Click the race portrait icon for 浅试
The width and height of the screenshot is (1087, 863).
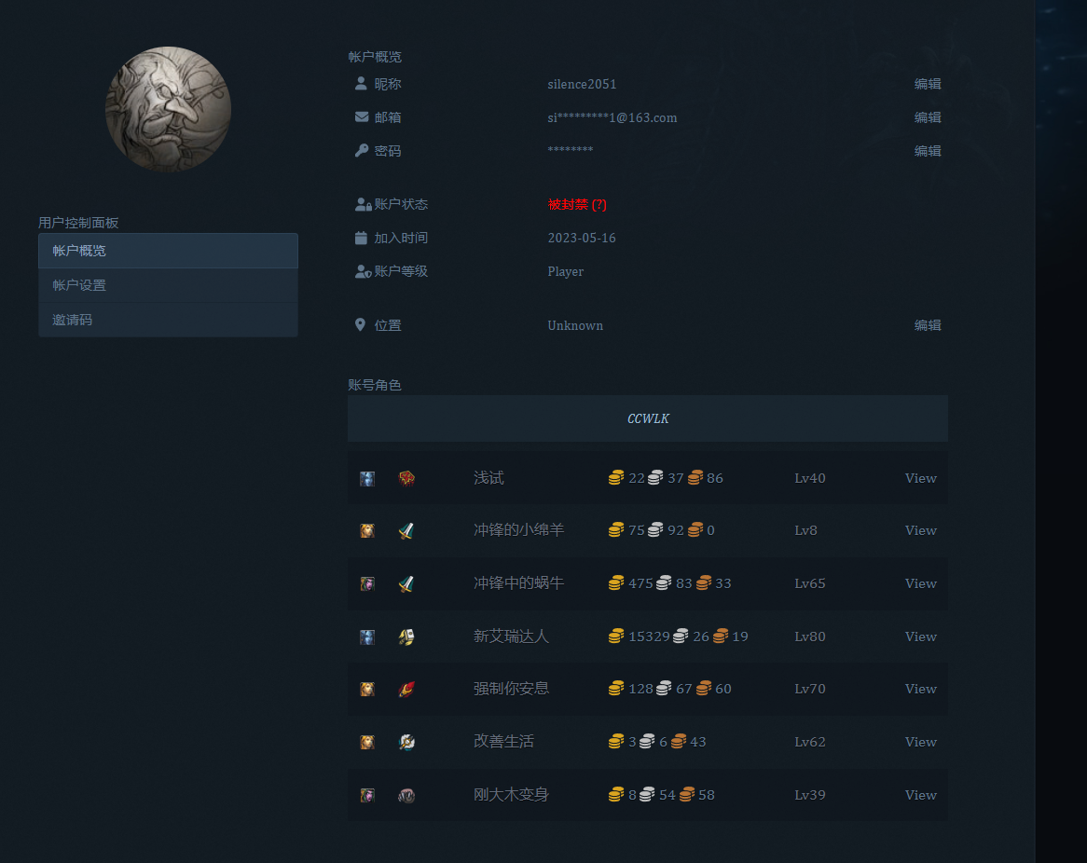[x=367, y=478]
